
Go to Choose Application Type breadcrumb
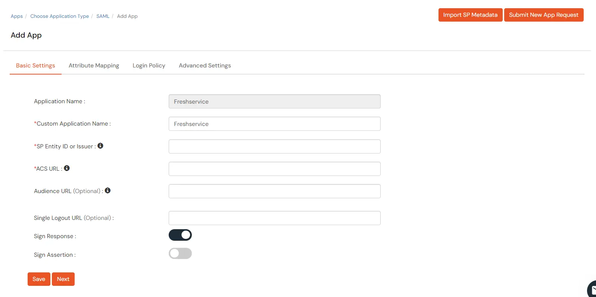pyautogui.click(x=60, y=16)
